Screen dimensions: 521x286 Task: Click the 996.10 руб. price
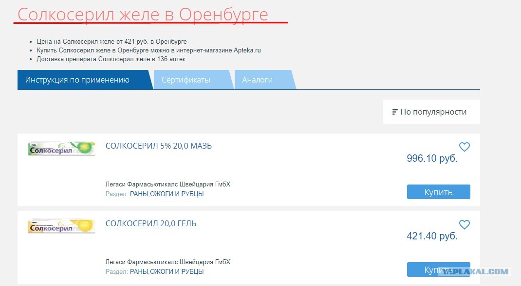pyautogui.click(x=432, y=158)
